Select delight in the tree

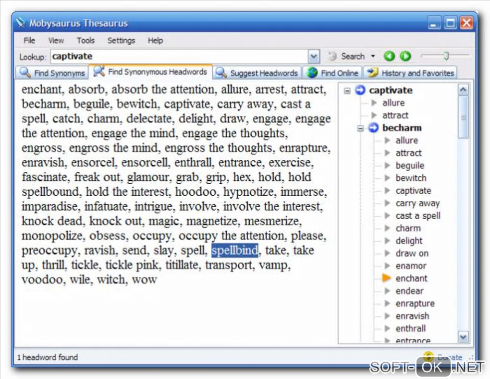point(409,241)
